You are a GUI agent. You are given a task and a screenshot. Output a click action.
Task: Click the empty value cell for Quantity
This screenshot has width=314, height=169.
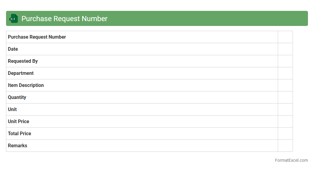tap(285, 97)
